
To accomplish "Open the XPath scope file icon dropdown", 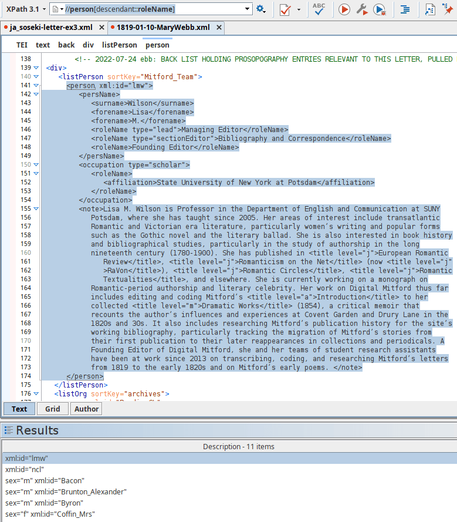I will (58, 9).
